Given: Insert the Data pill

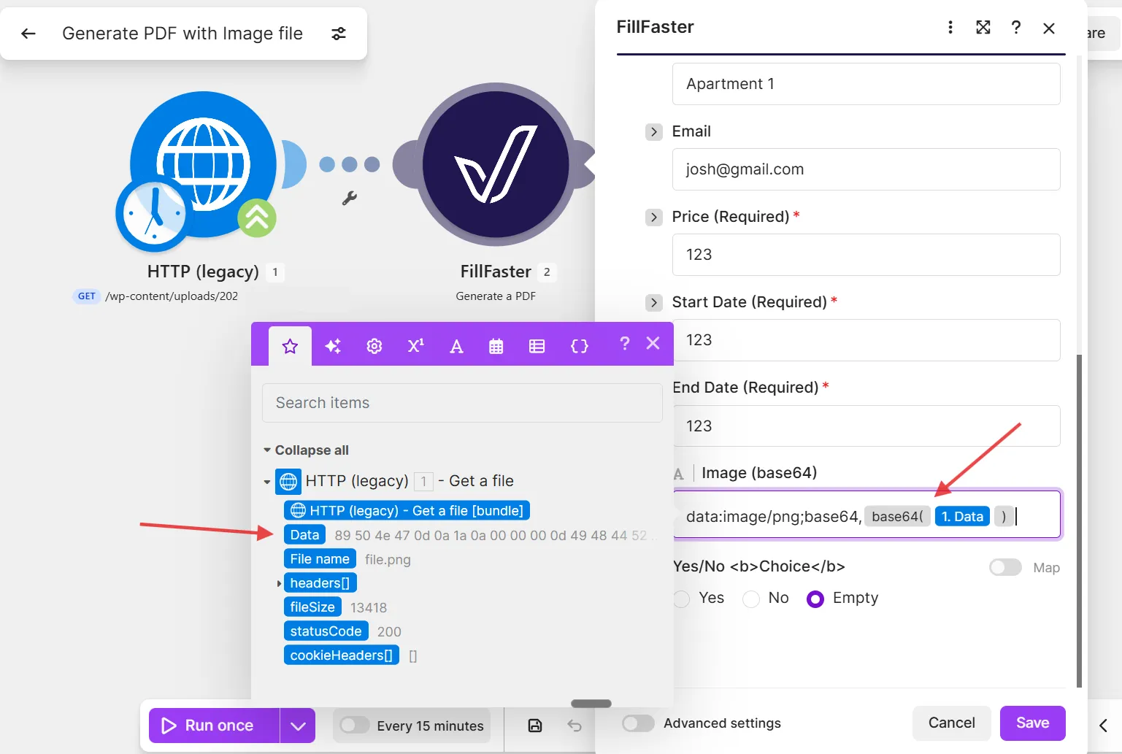Looking at the screenshot, I should (304, 535).
